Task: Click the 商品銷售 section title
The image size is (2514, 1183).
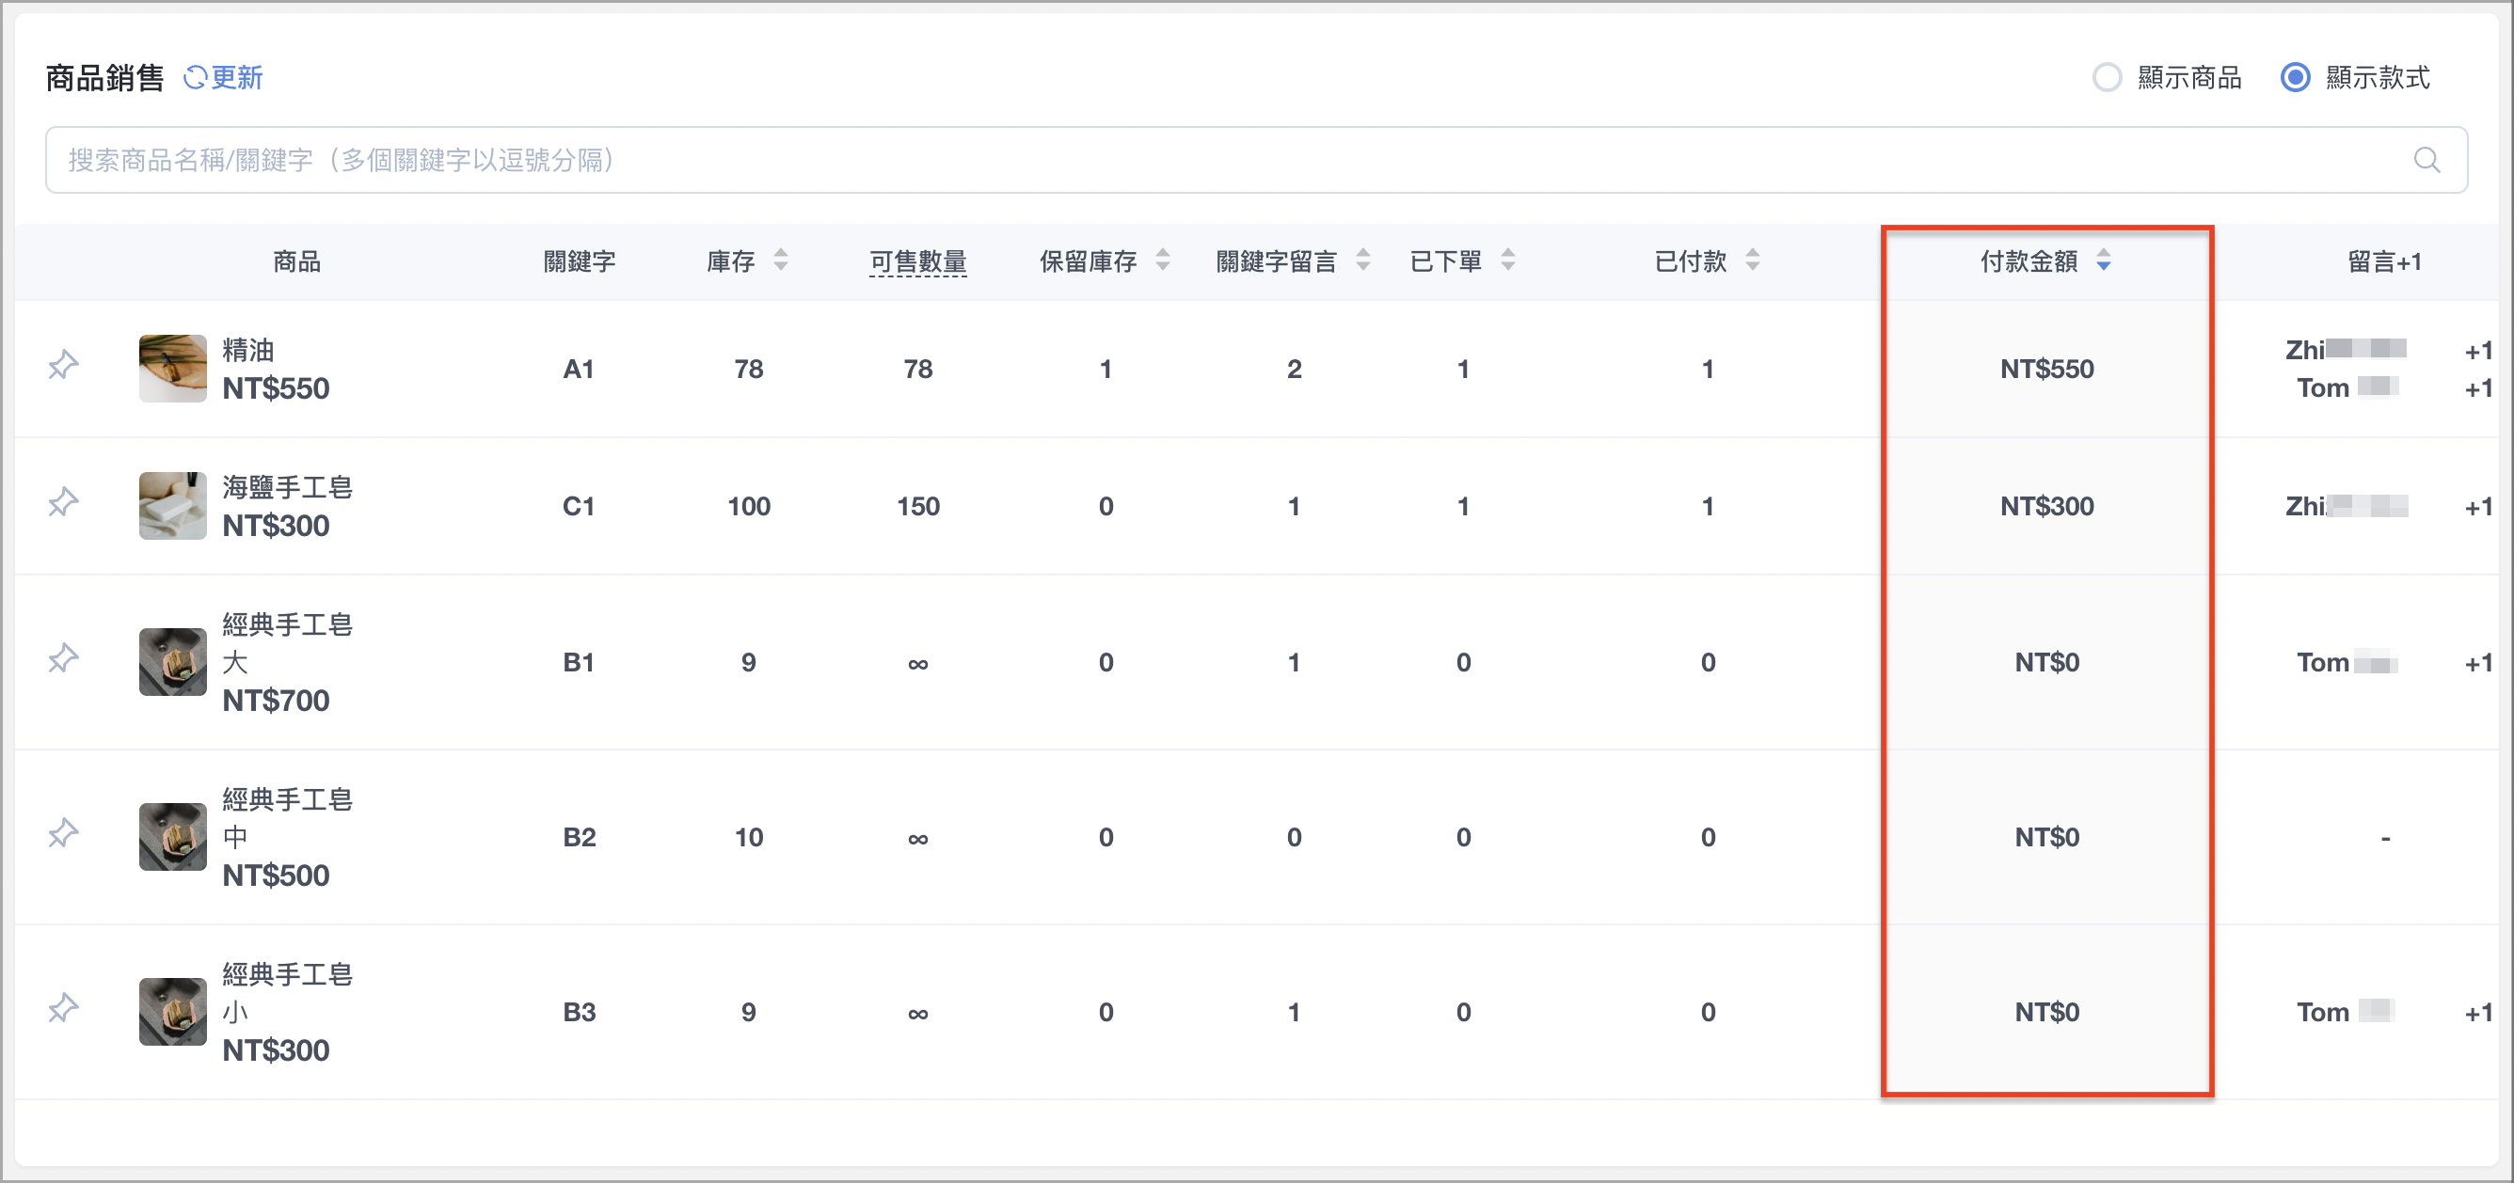Action: click(x=104, y=77)
